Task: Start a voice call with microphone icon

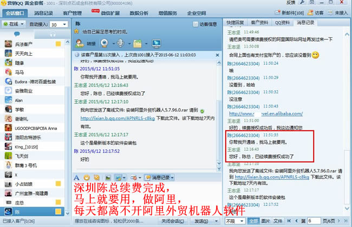Action: (121, 43)
